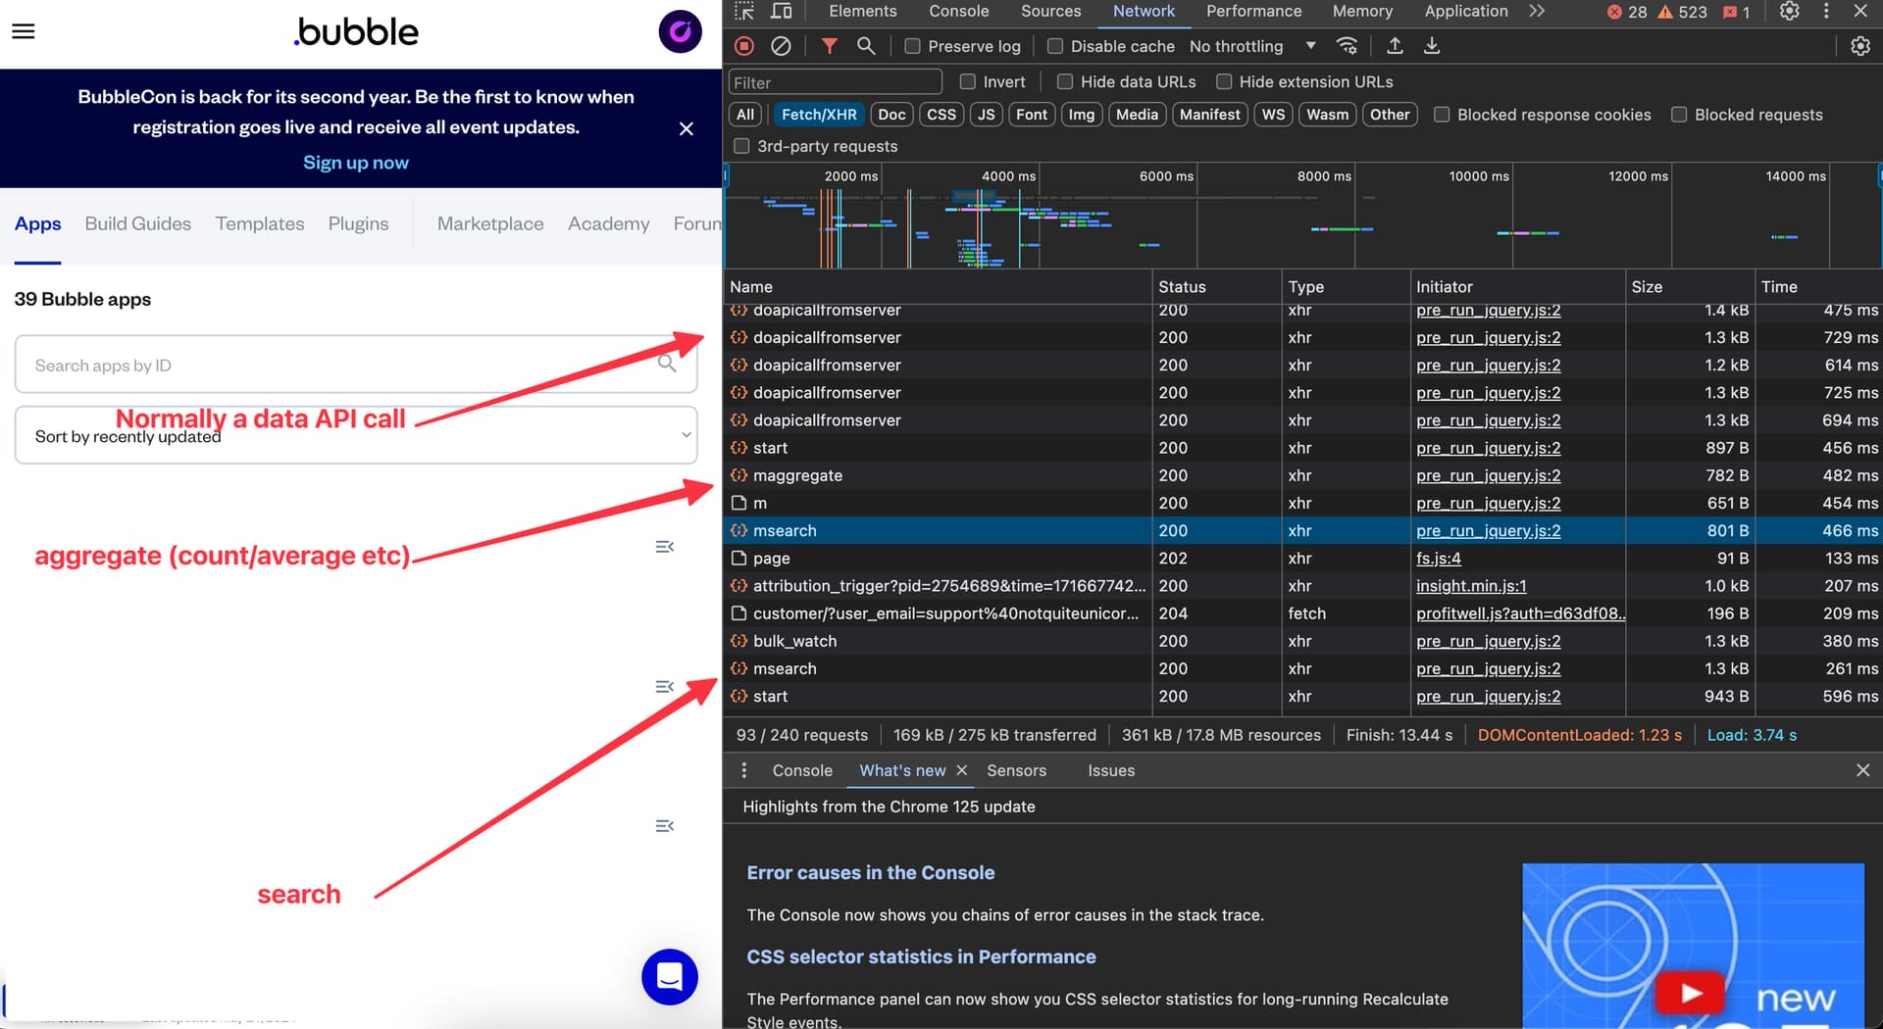Filter requests by Img type
The height and width of the screenshot is (1029, 1883).
[x=1082, y=115]
